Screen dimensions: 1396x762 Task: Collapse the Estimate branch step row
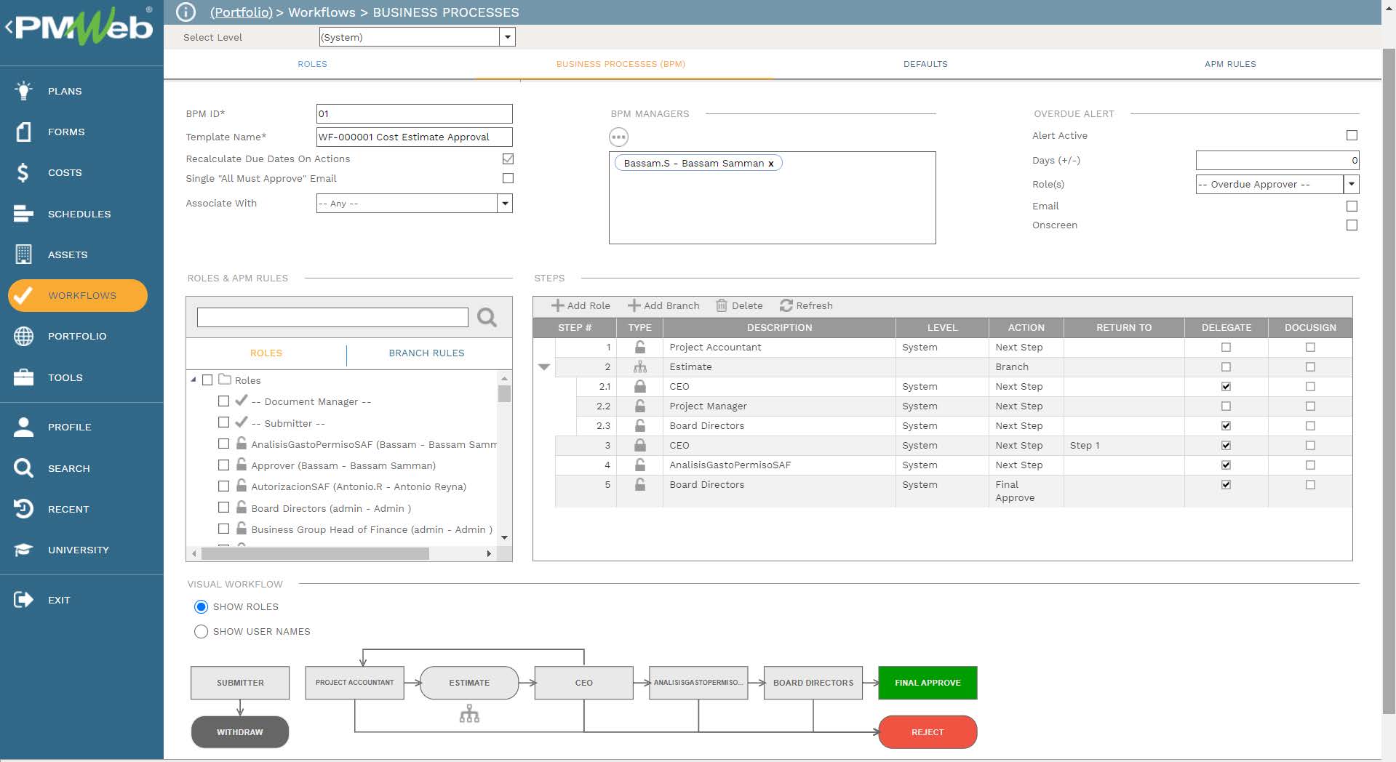click(543, 367)
